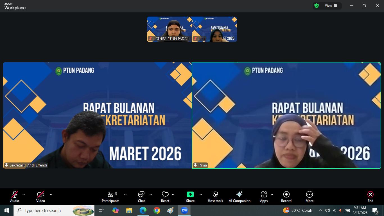Open weather widget showing 30°C Cerah
Image resolution: width=384 pixels, height=216 pixels.
pos(298,210)
